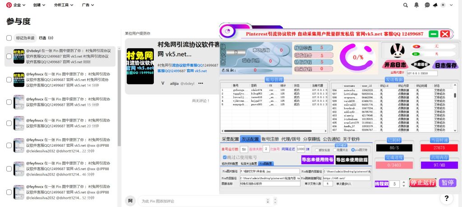The image size is (462, 207).
Task: Tick checkbox for the 14 分钟 notification
Action: (9, 80)
